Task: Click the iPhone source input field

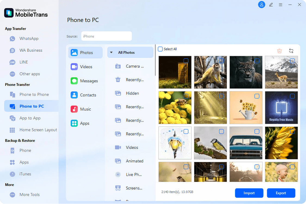Action: [x=106, y=36]
